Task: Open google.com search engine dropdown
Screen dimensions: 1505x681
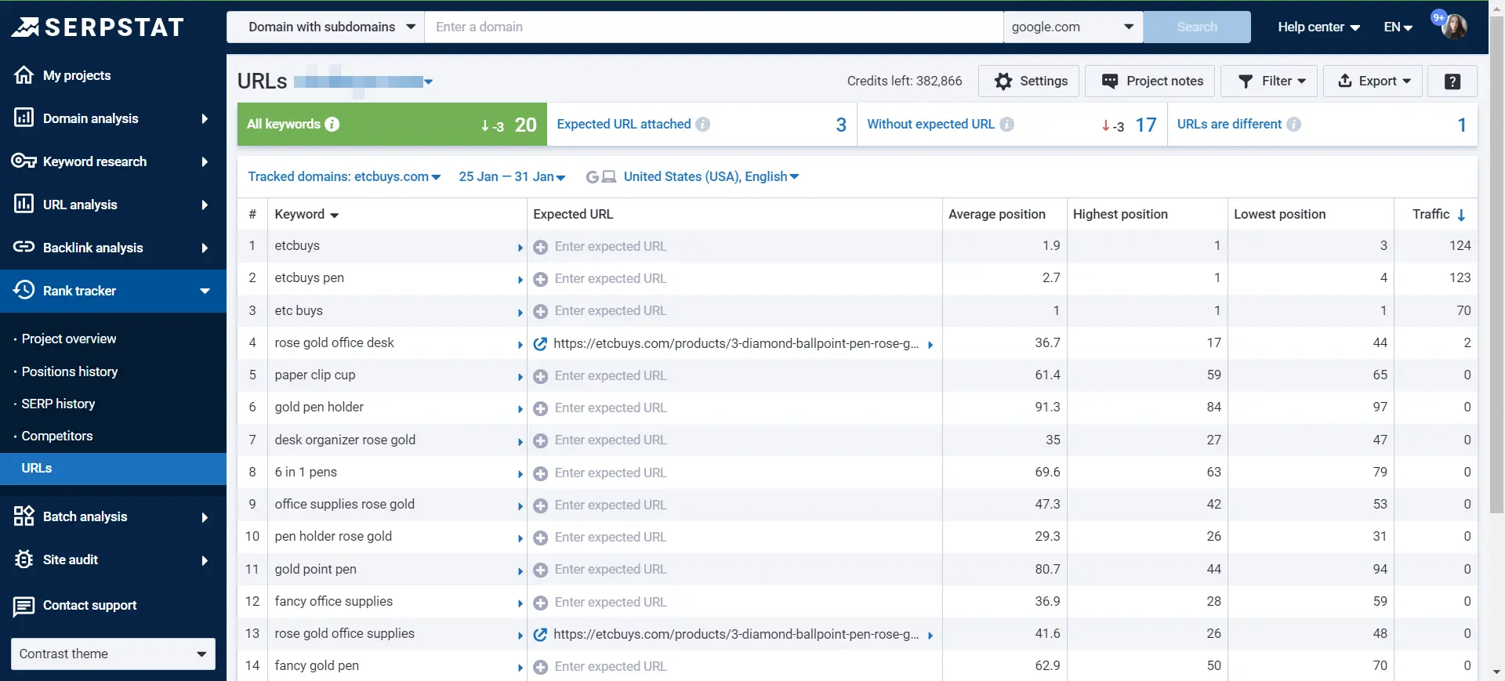Action: tap(1073, 27)
